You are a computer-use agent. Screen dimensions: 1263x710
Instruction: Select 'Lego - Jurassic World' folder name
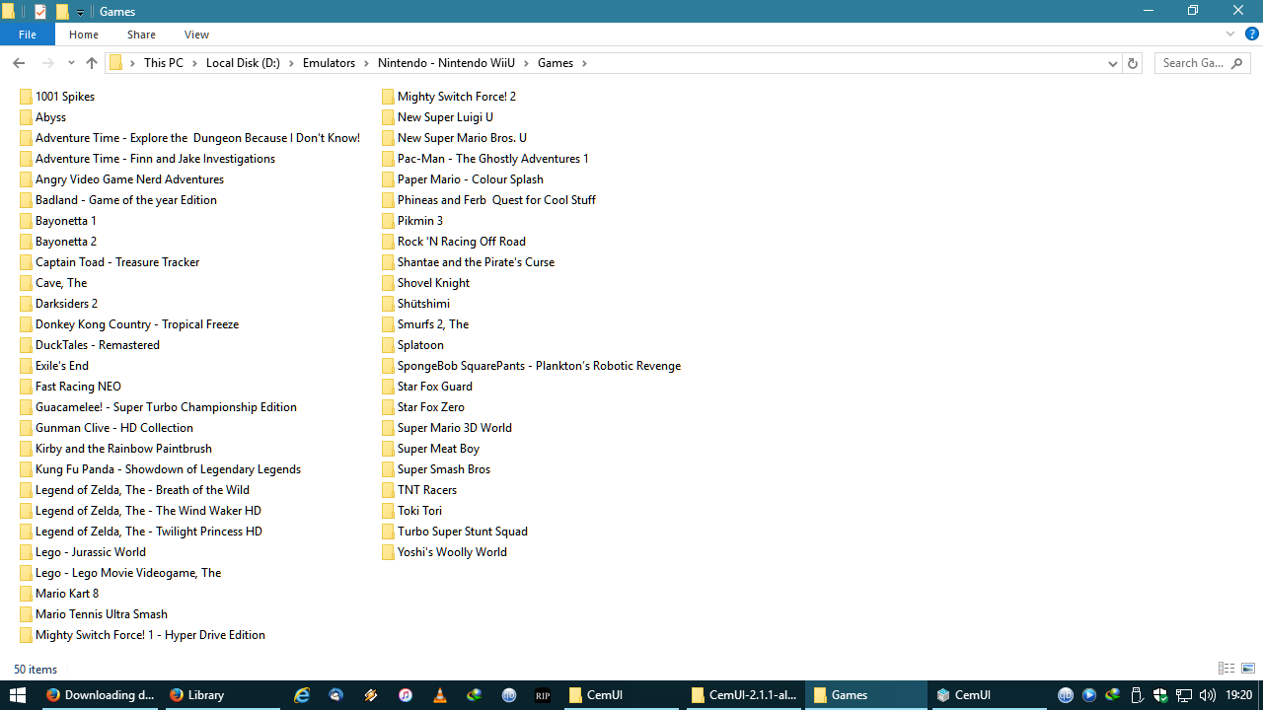point(91,552)
